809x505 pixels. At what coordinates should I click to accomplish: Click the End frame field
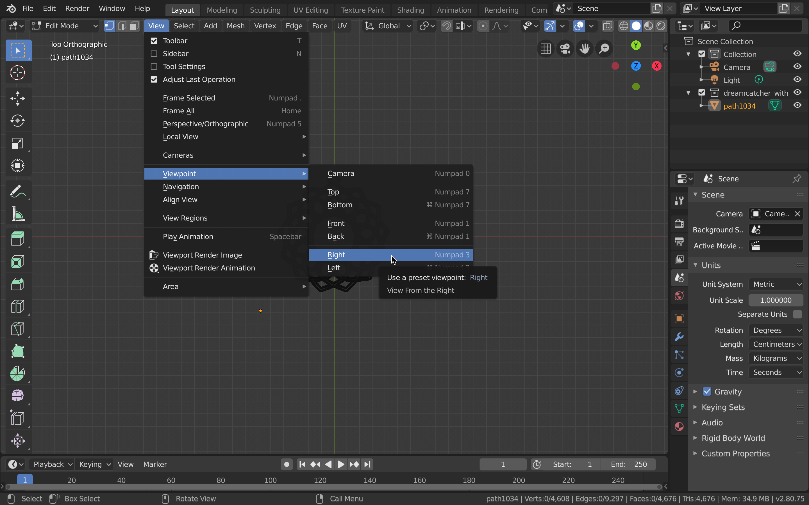tap(628, 464)
